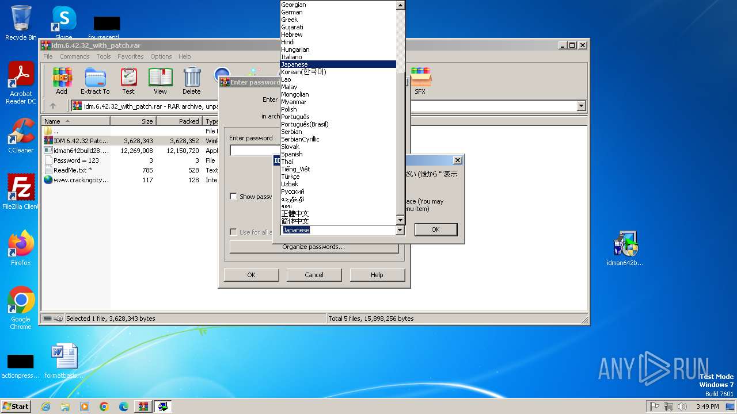The height and width of the screenshot is (414, 737).
Task: Click the Add toolbar icon in WinRAR
Action: coord(62,80)
